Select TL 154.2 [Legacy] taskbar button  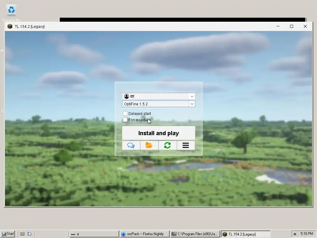(245, 234)
